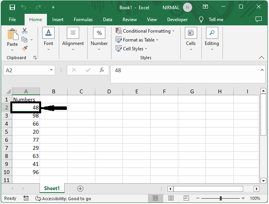Expand the Number group
The image size is (269, 204).
pyautogui.click(x=99, y=39)
